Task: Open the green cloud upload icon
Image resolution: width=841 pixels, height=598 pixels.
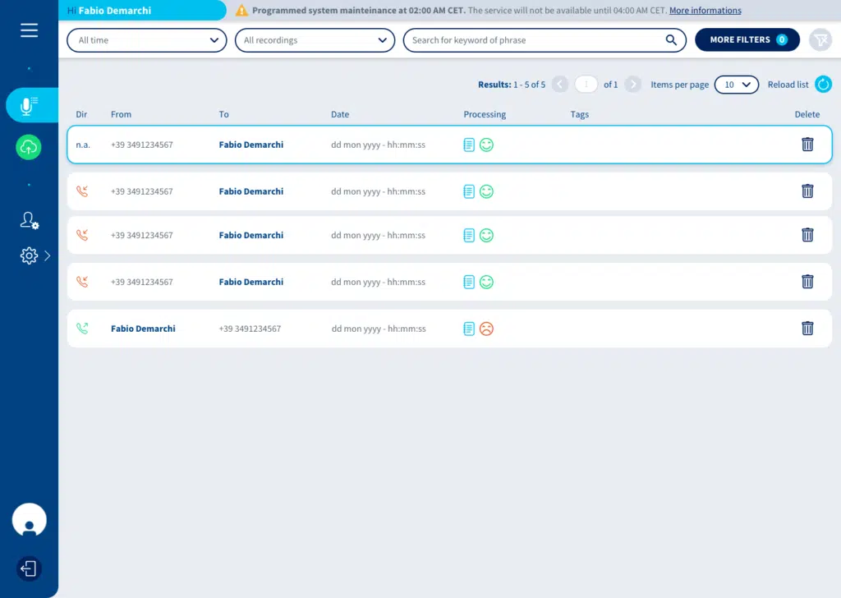Action: point(29,147)
